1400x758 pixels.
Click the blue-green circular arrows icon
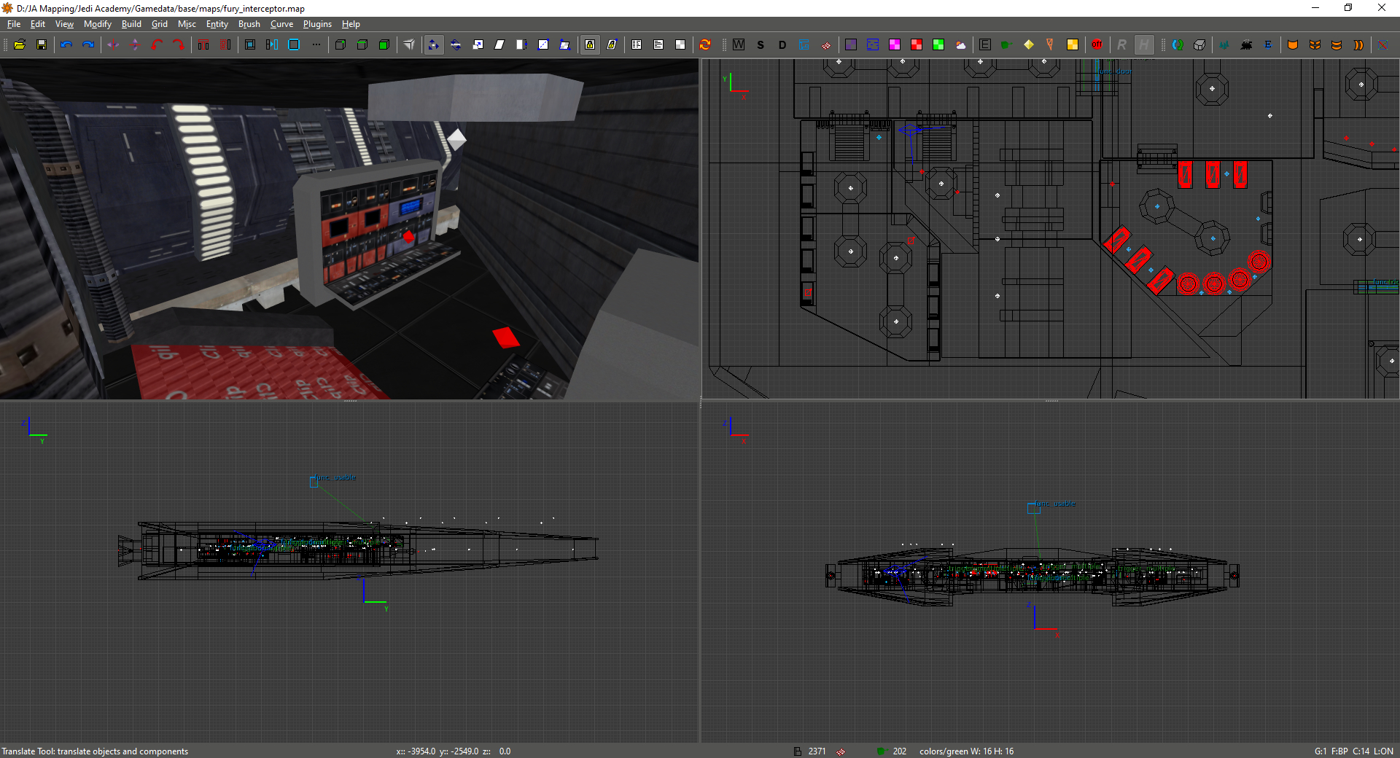tap(1178, 44)
